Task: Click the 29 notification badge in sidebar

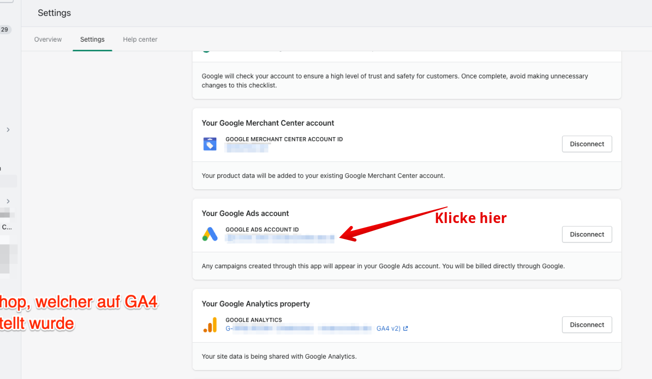Action: coord(4,30)
